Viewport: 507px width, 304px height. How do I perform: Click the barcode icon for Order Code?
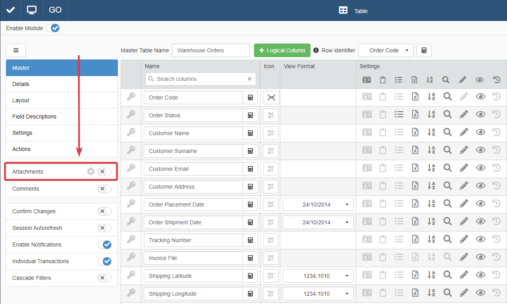[x=271, y=98]
